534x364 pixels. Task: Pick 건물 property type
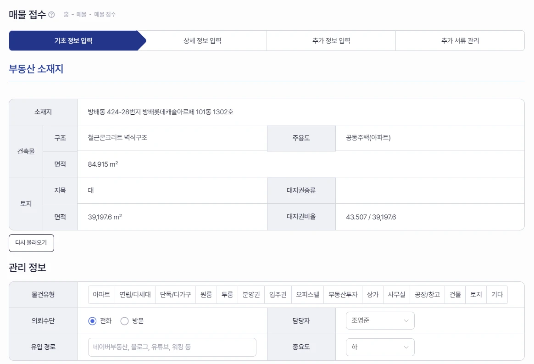pyautogui.click(x=455, y=295)
